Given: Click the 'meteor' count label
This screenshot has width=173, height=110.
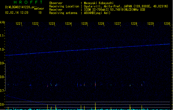Looking at the screenshot, I should pos(39,9).
